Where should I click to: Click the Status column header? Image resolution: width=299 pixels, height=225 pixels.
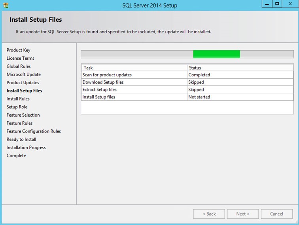tap(240, 68)
